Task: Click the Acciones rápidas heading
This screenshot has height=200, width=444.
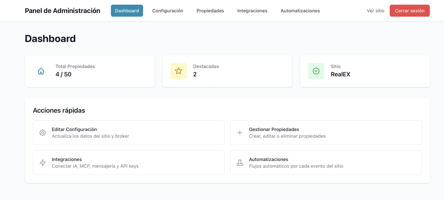Action: 59,111
